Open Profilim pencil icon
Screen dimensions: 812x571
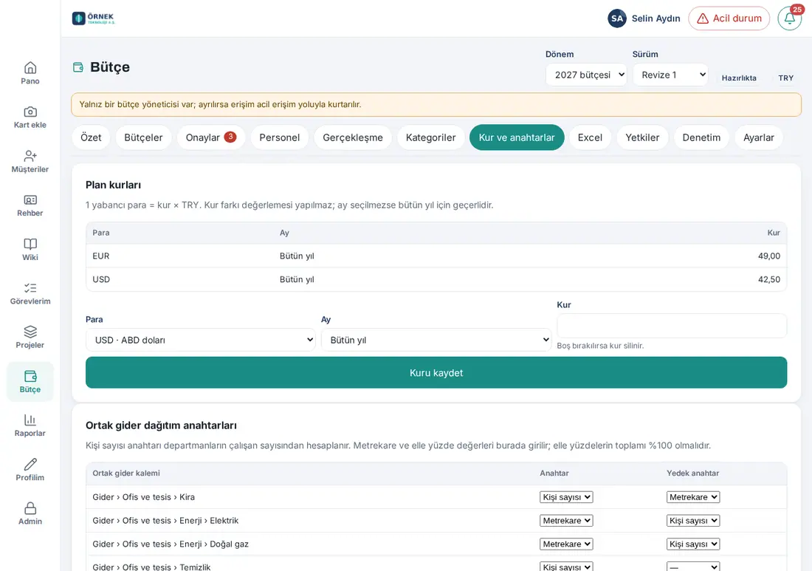click(x=30, y=465)
